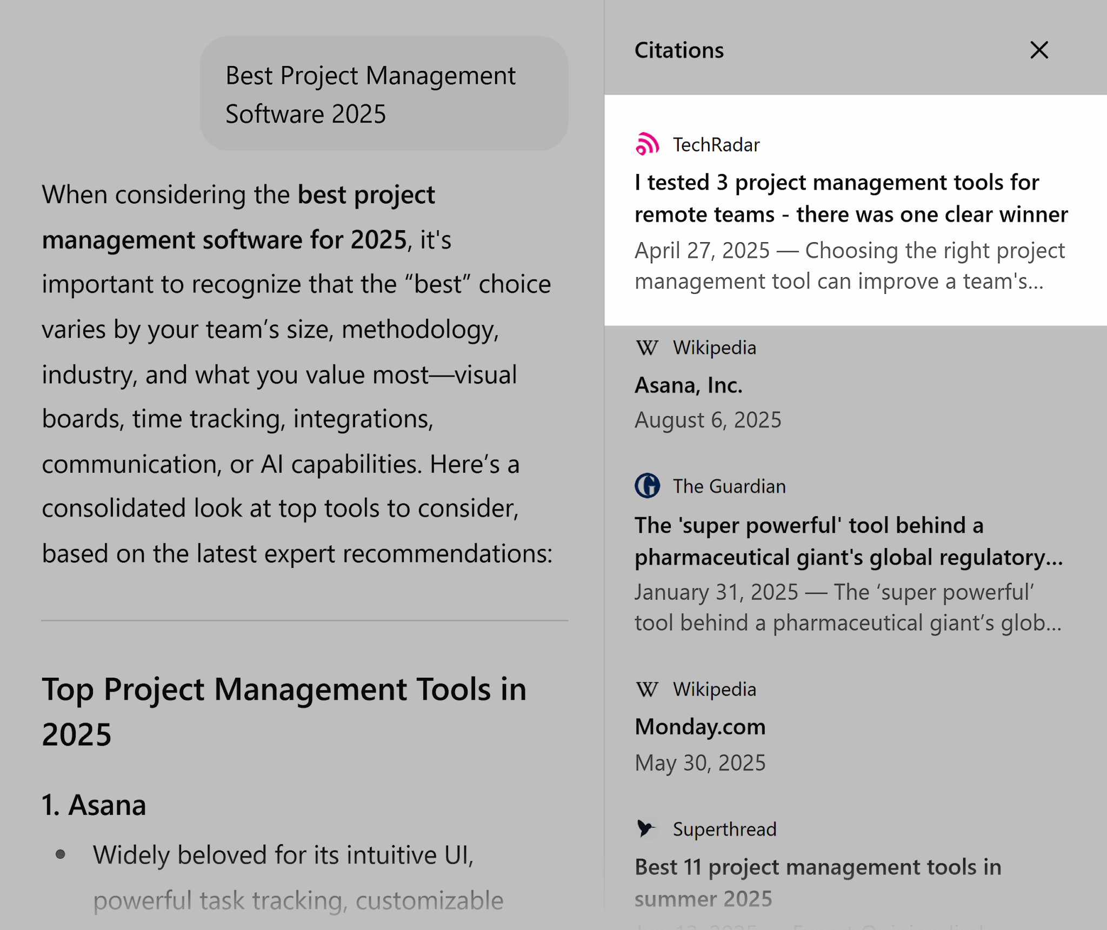Click the Wikipedia icon beside Asana, Inc.
The width and height of the screenshot is (1107, 930).
pyautogui.click(x=647, y=347)
